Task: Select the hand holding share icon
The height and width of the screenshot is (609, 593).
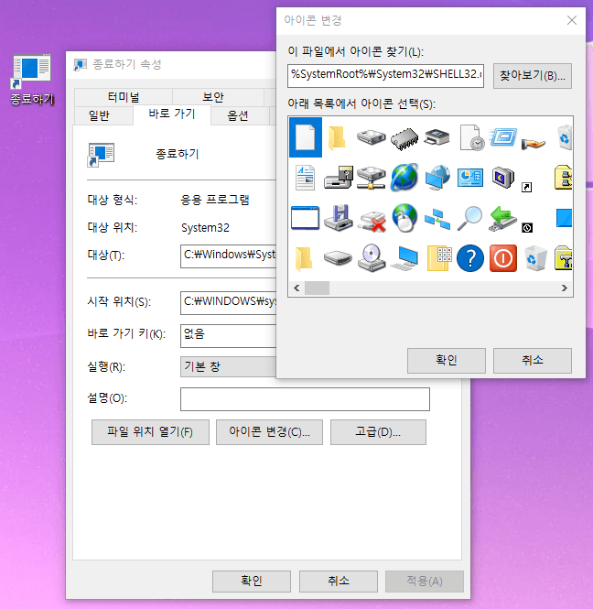Action: tap(534, 143)
